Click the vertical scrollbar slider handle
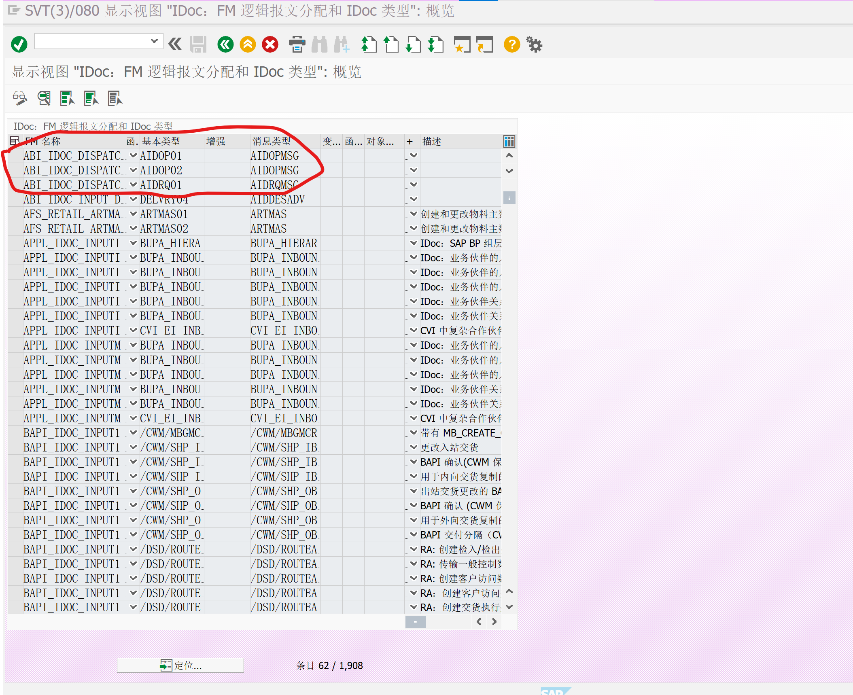The width and height of the screenshot is (853, 695). pyautogui.click(x=509, y=198)
